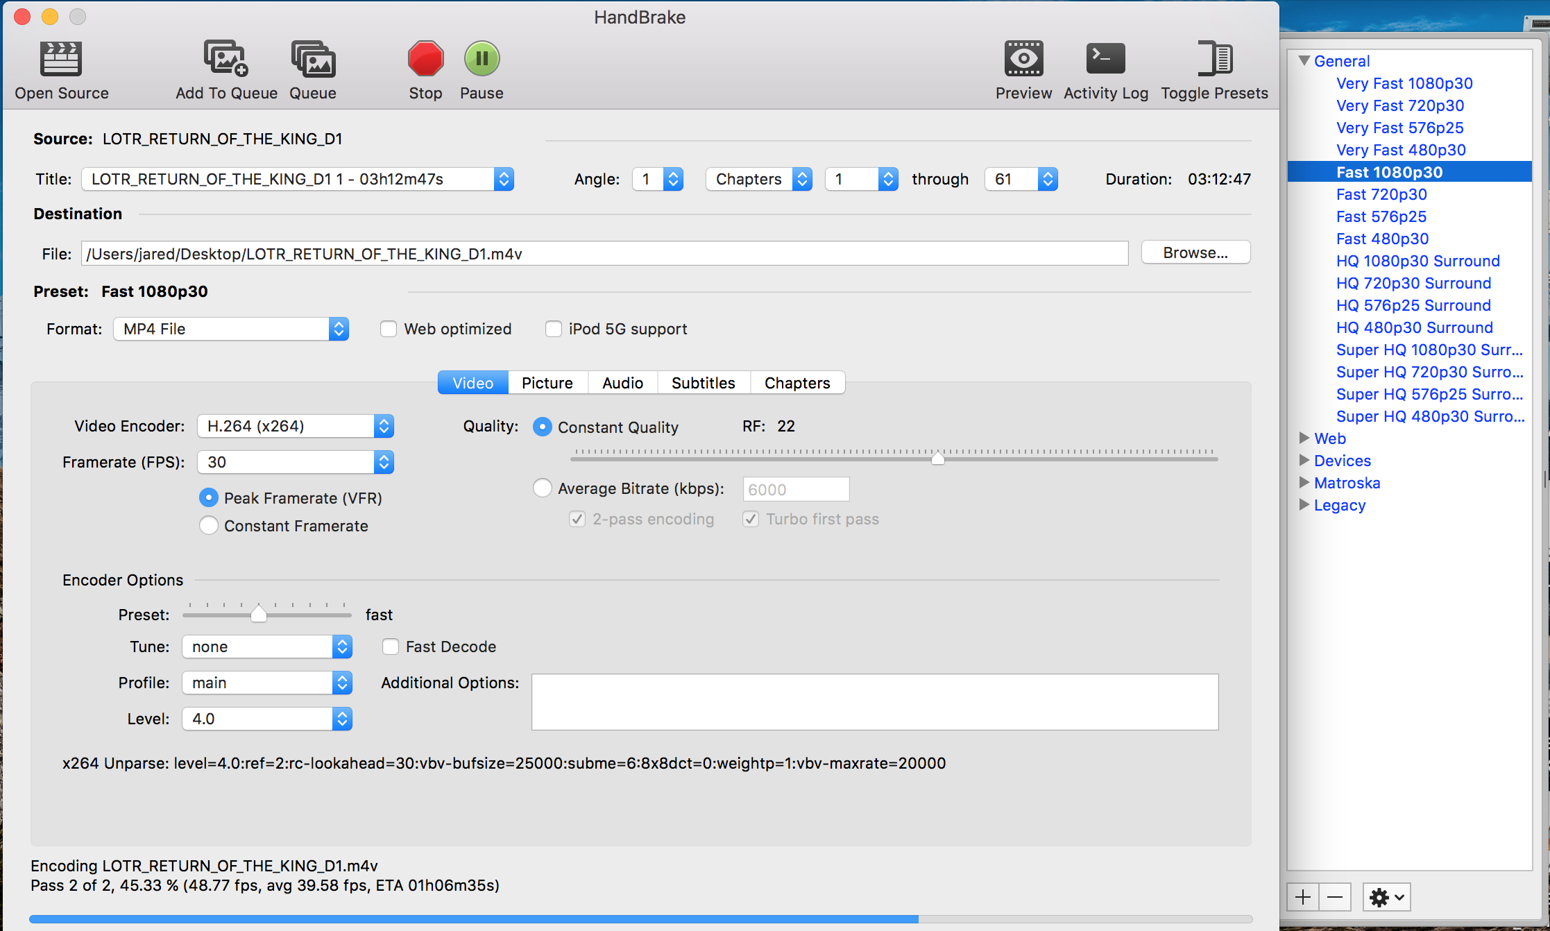
Task: Add a new preset with plus button
Action: click(1303, 897)
